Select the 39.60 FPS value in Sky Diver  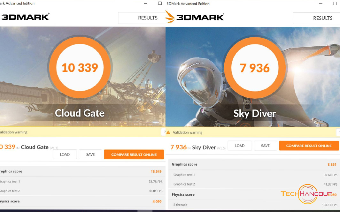(330, 175)
